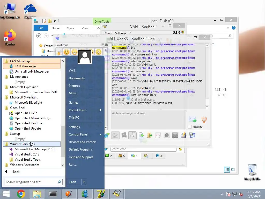This screenshot has width=265, height=199.
Task: Click Search programs and files box
Action: pyautogui.click(x=33, y=182)
